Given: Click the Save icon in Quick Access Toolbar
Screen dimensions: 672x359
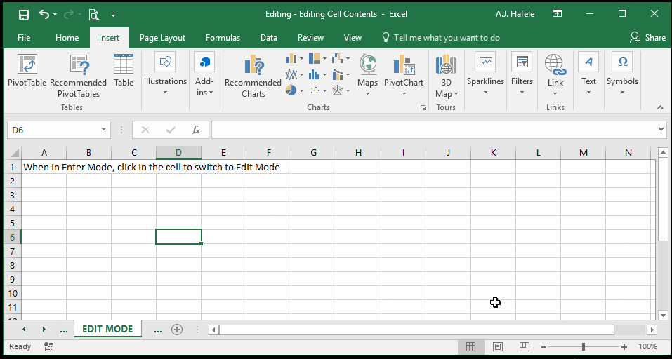Looking at the screenshot, I should click(x=24, y=15).
